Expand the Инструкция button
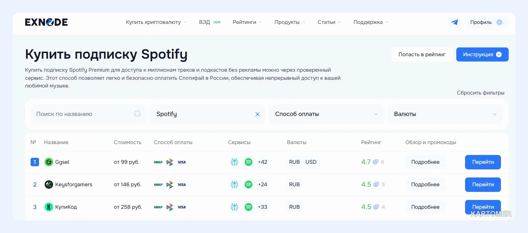 [x=482, y=54]
